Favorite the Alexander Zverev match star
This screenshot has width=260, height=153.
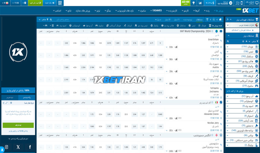221,118
